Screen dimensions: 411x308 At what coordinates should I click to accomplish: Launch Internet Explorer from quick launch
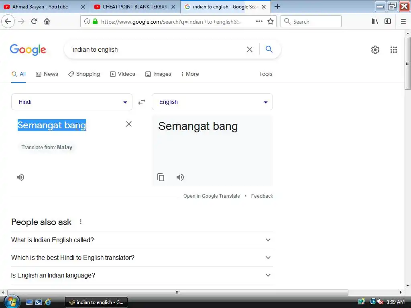(48, 302)
